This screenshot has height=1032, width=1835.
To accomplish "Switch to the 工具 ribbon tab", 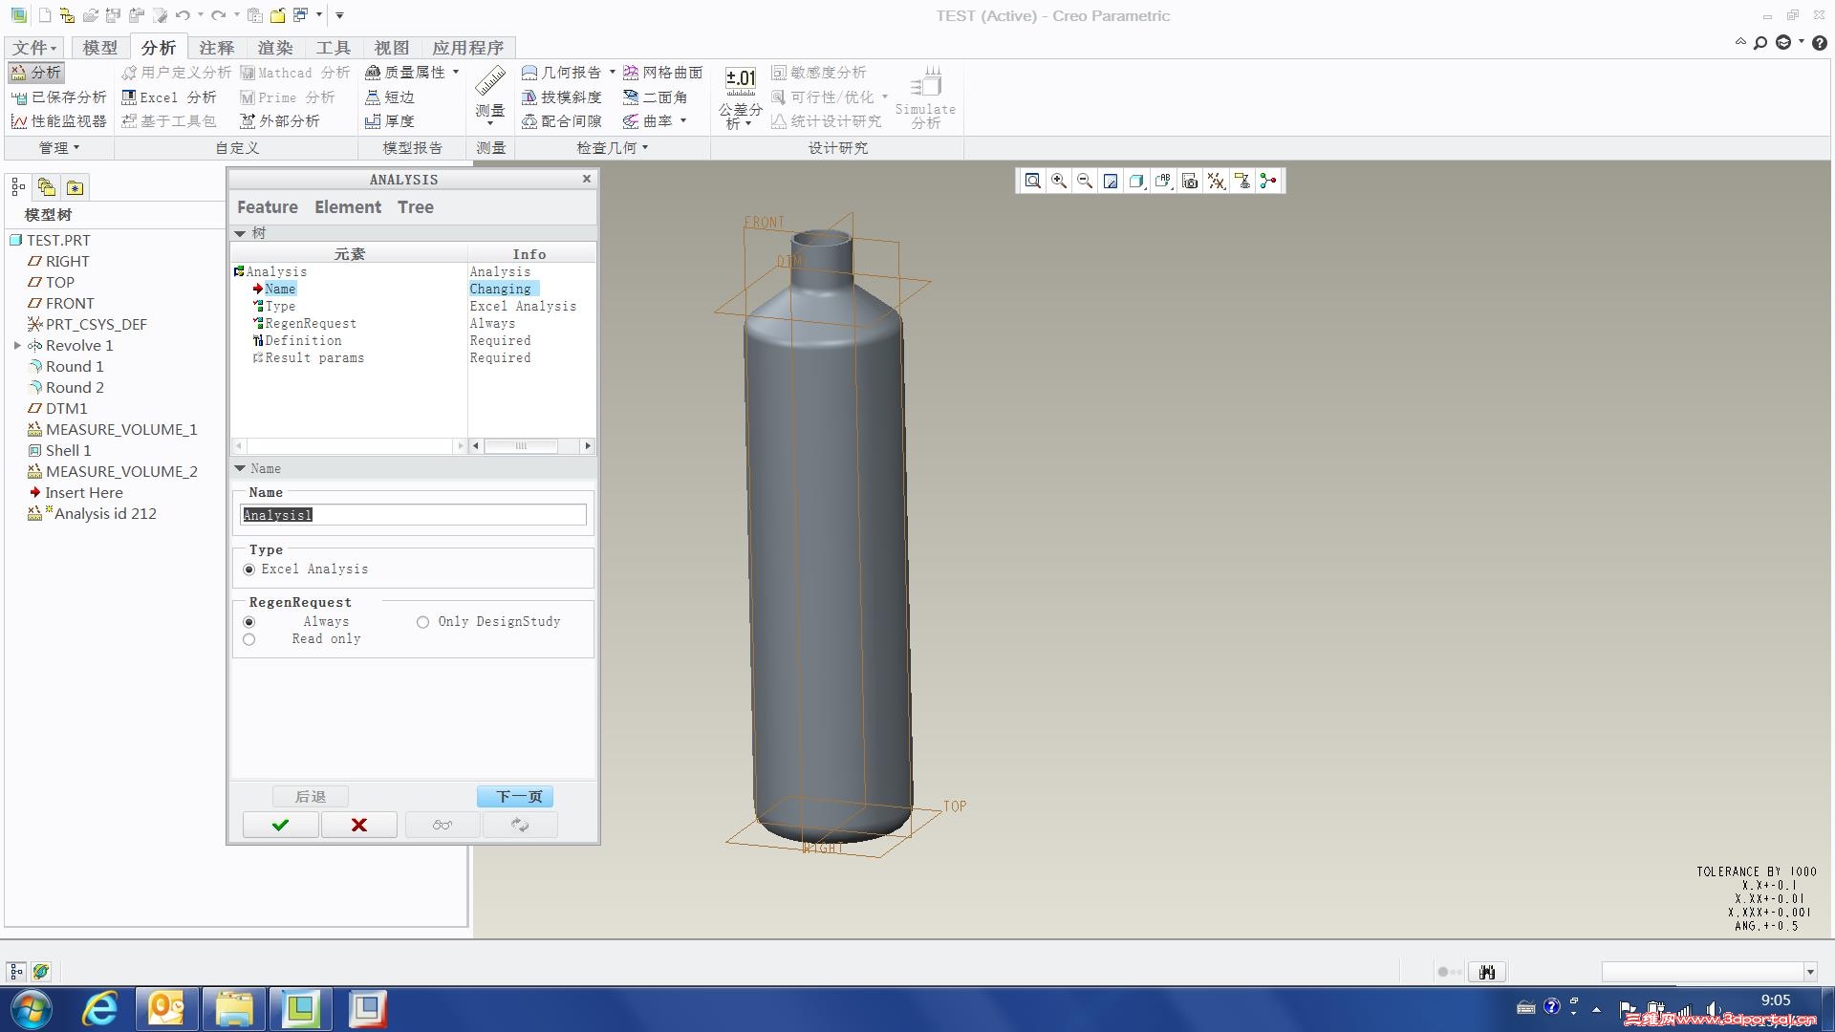I will click(334, 48).
